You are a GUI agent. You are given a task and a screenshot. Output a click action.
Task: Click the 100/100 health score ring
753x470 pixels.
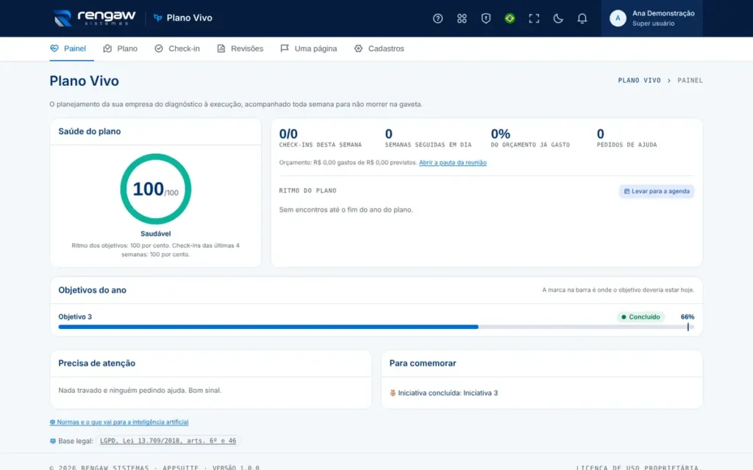point(156,189)
